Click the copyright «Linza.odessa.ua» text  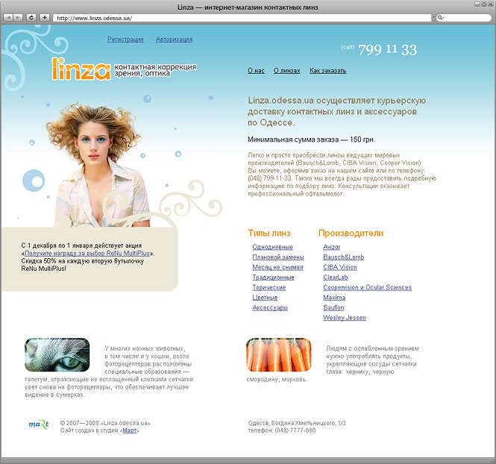coord(105,423)
